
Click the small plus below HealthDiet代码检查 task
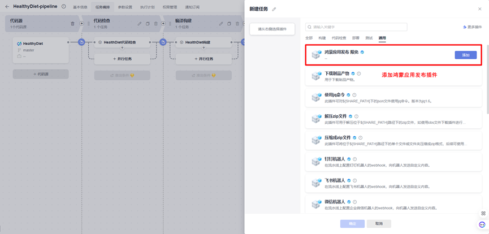tap(122, 47)
